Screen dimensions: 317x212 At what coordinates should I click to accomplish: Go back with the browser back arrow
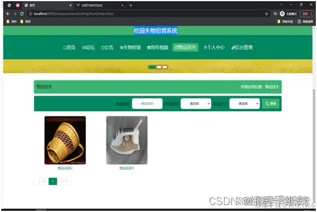pyautogui.click(x=8, y=14)
